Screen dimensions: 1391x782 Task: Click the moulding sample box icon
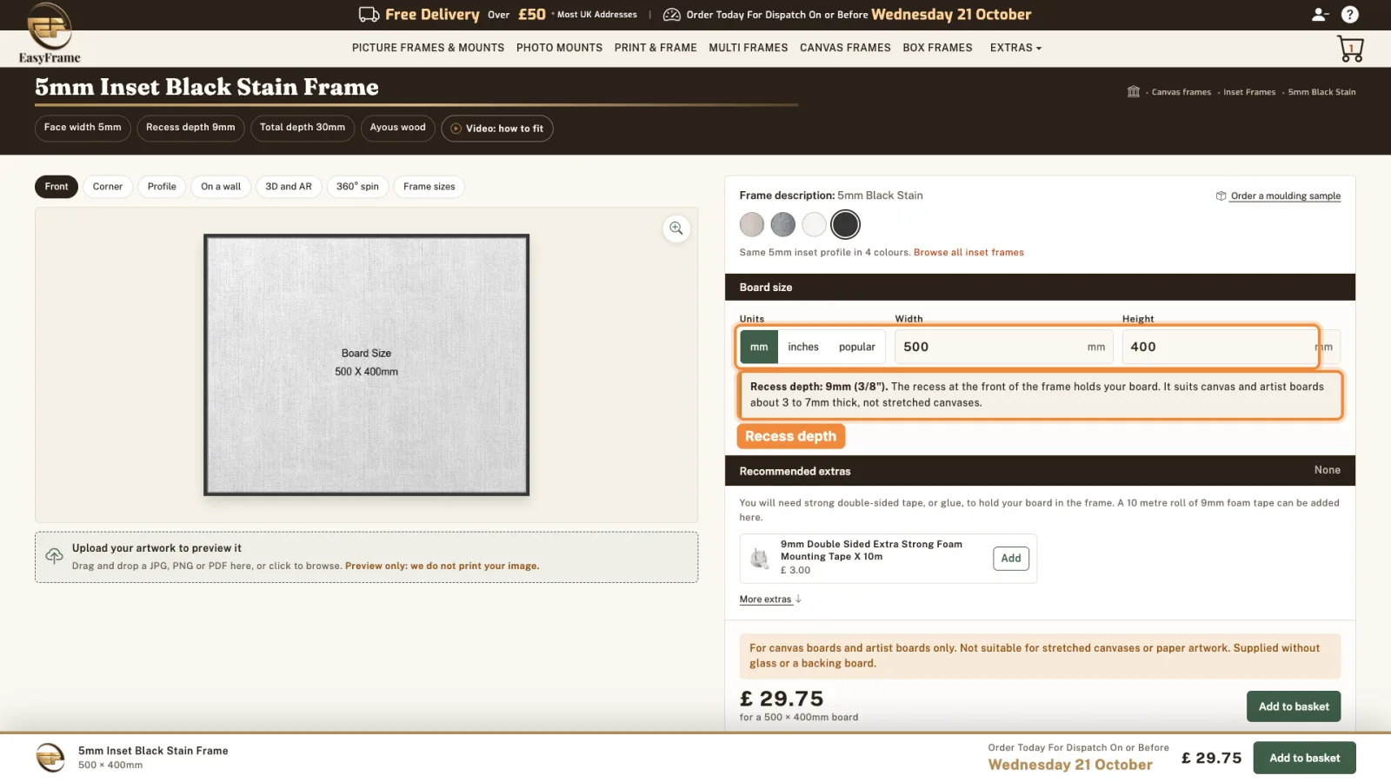1221,195
